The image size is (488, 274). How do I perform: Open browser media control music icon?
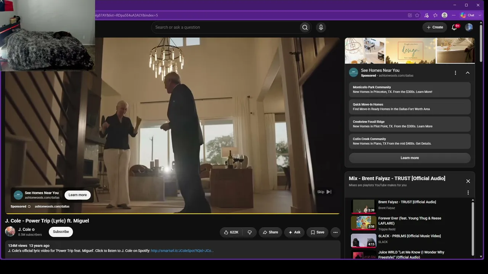pos(426,15)
